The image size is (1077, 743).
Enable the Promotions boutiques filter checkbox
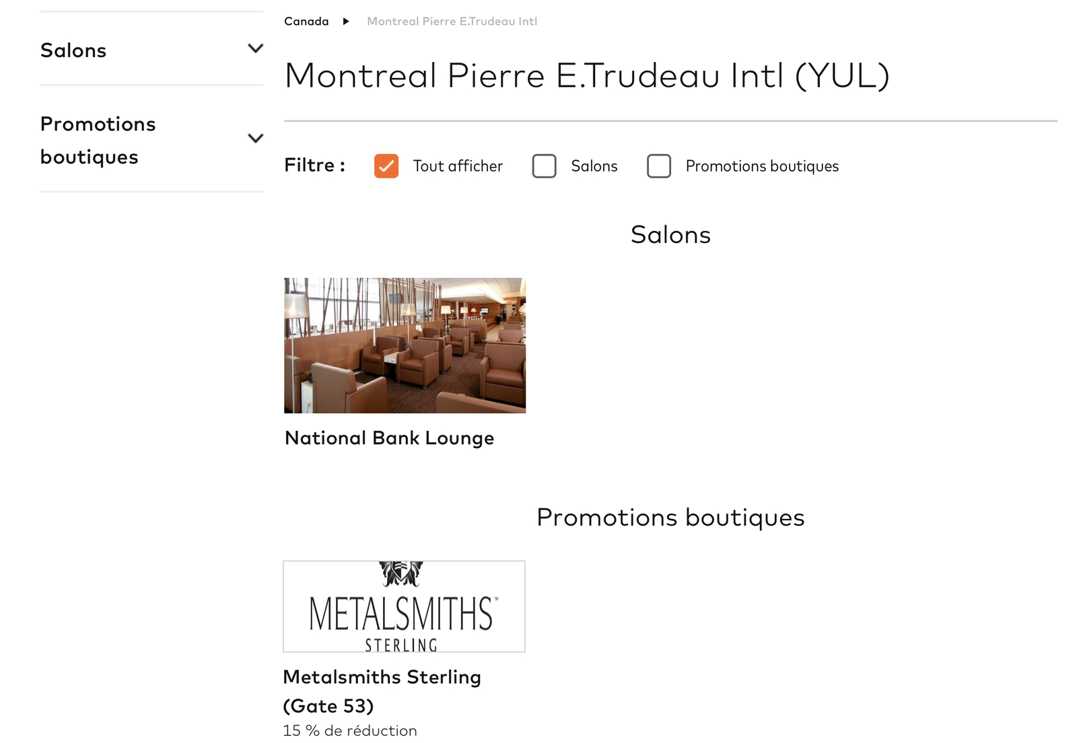pyautogui.click(x=658, y=166)
